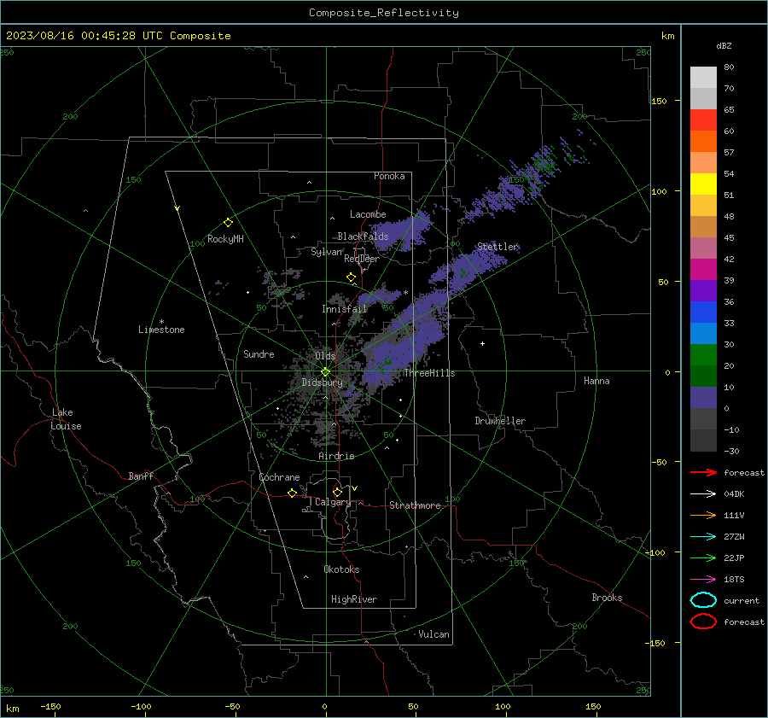Click the Banff label
The height and width of the screenshot is (718, 768).
141,476
